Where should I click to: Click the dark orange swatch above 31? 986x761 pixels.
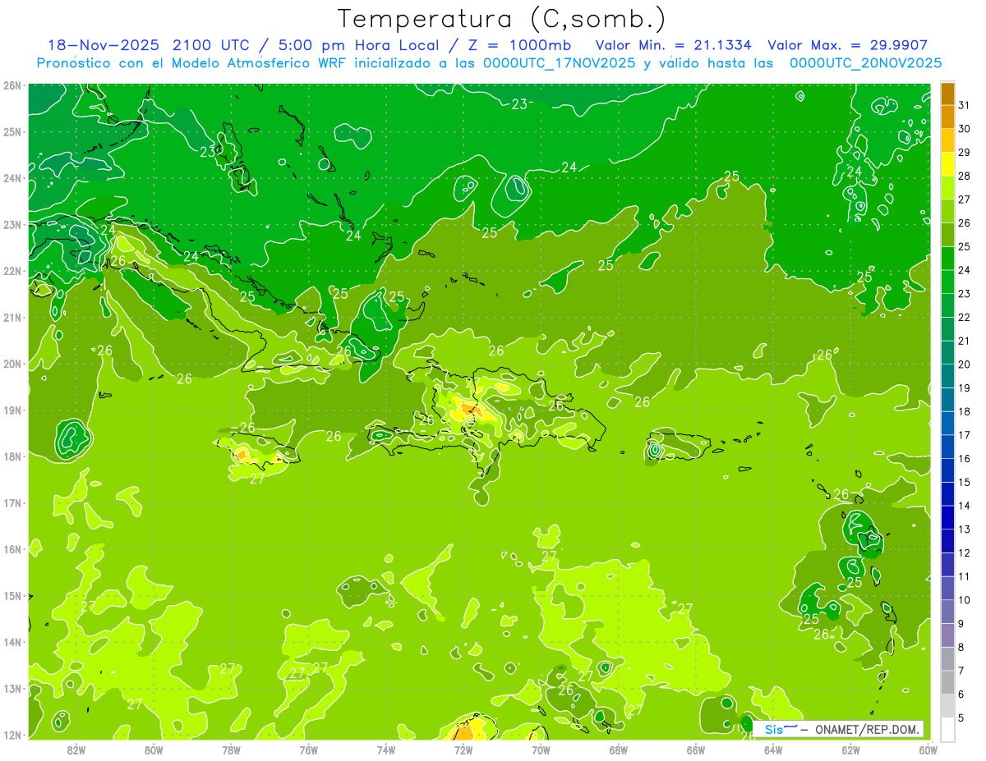coord(947,94)
